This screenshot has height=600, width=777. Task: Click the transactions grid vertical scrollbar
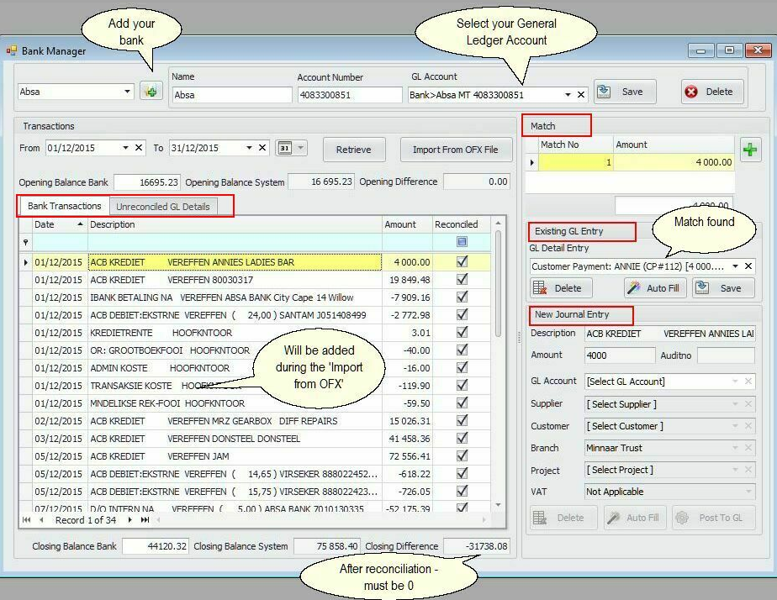[498, 284]
